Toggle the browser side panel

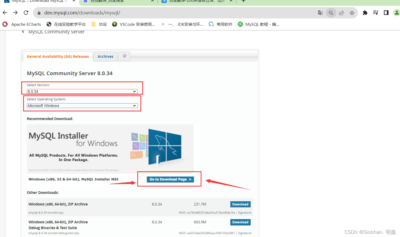386,13
